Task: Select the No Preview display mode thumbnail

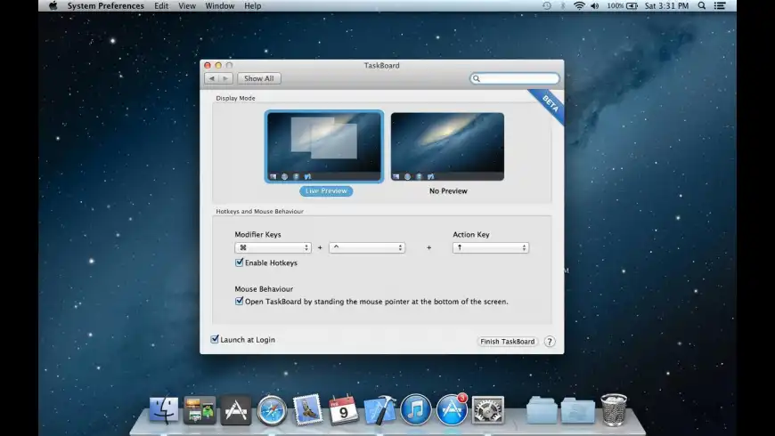Action: (x=447, y=147)
